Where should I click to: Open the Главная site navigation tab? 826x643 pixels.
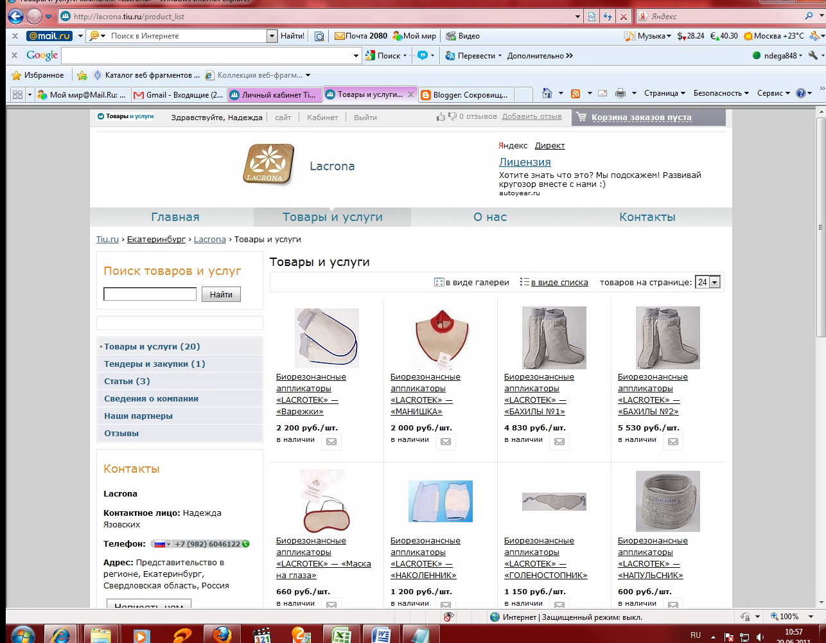[x=175, y=217]
